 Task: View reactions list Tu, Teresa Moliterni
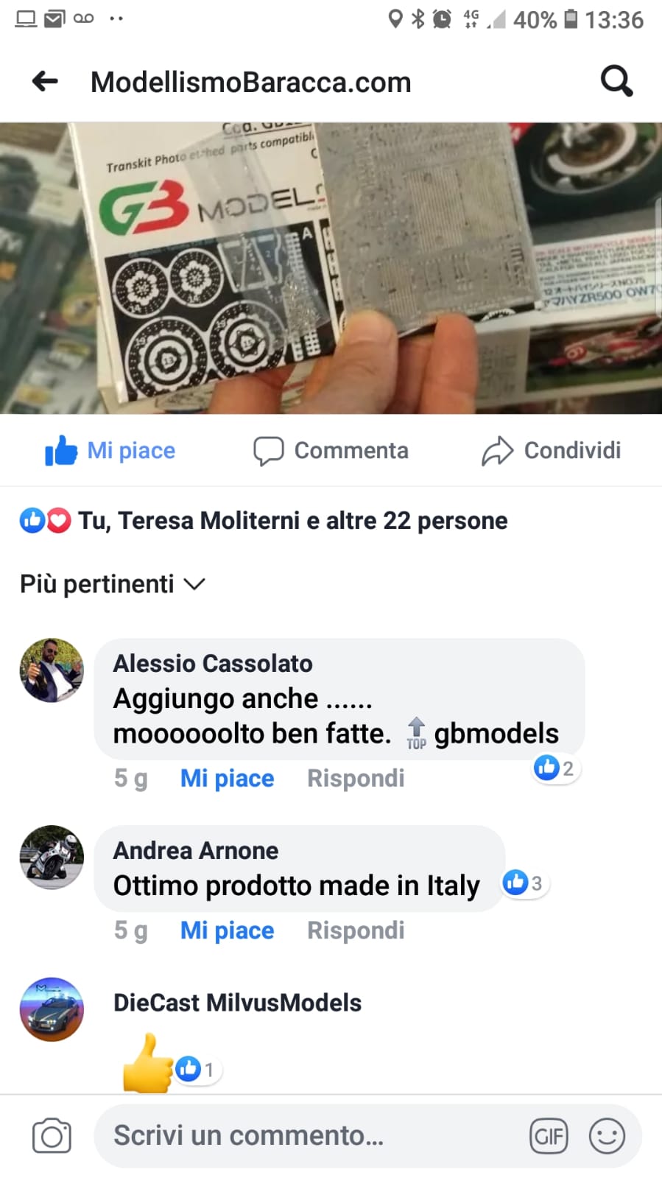point(264,520)
